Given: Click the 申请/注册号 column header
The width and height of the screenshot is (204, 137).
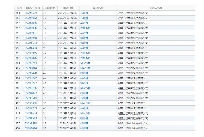Looking at the screenshot, I should point(33,8).
